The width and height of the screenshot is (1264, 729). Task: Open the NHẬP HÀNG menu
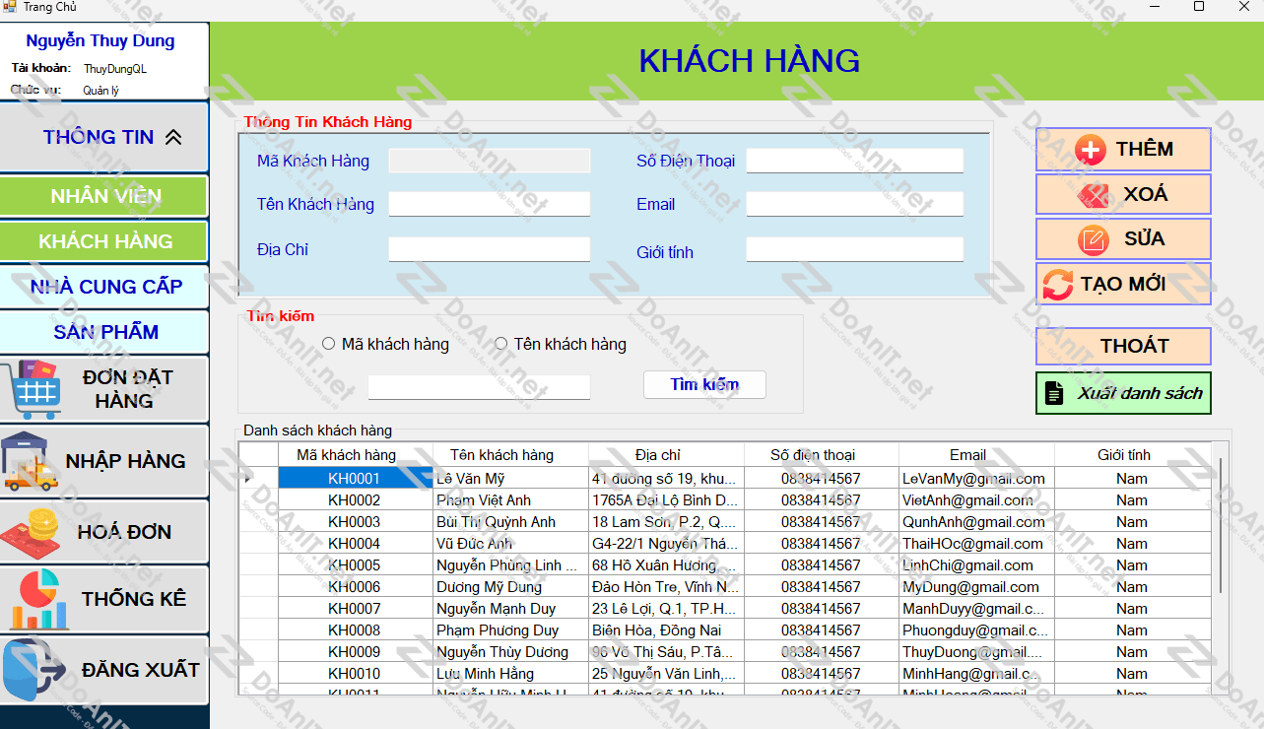(x=104, y=461)
